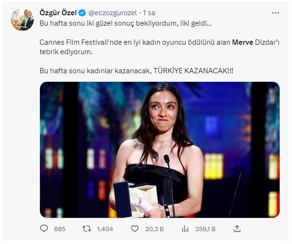Image resolution: width=292 pixels, height=244 pixels.
Task: Click the blue verified badge
Action: click(82, 13)
